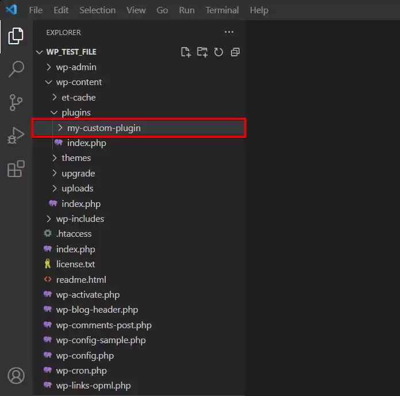Expand the my-custom-plugin folder
The image size is (400, 396).
[x=103, y=128]
